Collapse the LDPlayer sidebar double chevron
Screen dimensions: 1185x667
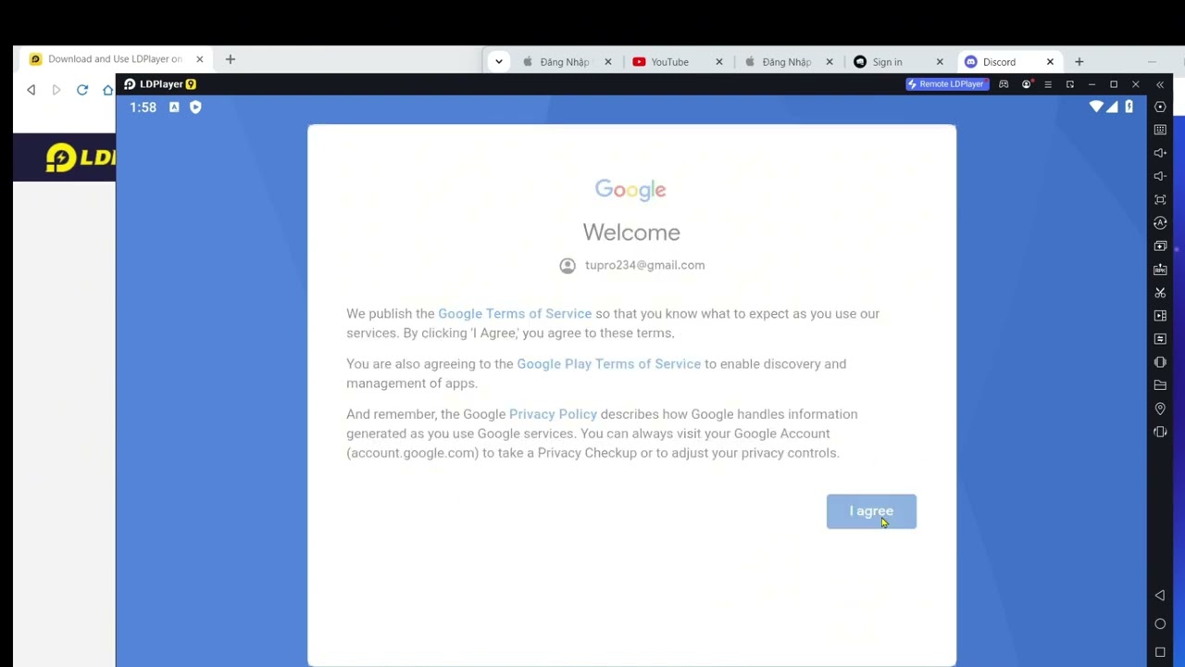pos(1160,84)
